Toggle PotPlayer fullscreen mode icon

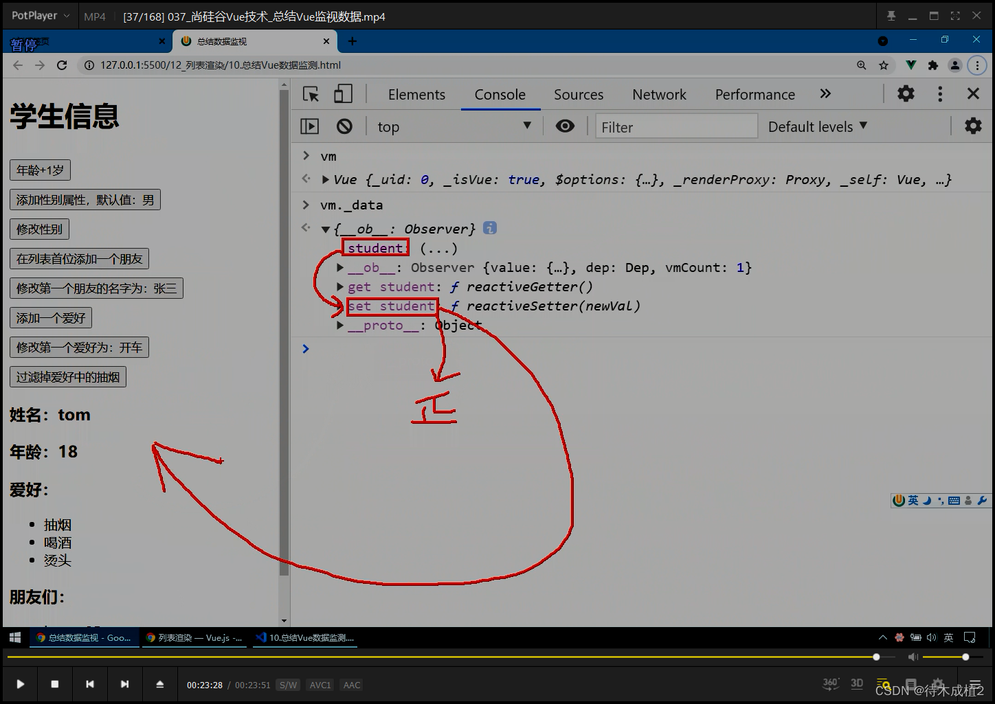click(955, 16)
